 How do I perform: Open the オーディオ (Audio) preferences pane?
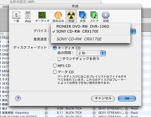point(42,17)
